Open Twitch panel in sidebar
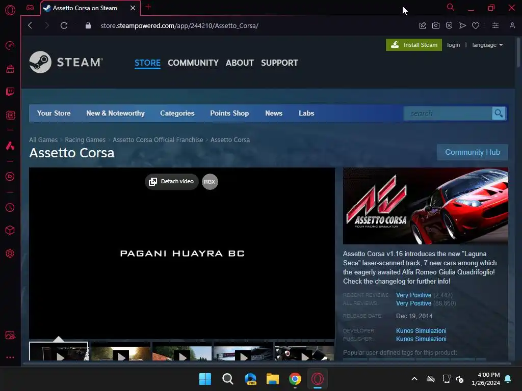This screenshot has height=391, width=522. (x=10, y=92)
